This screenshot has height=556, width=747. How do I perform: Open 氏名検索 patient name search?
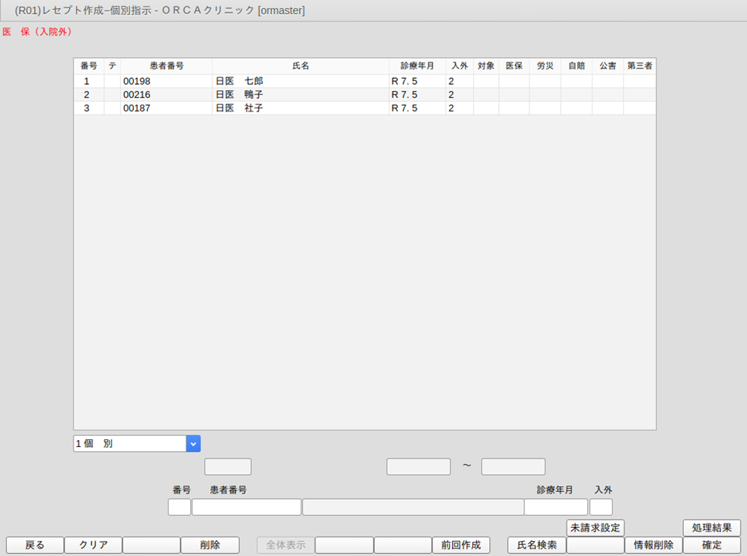(536, 545)
